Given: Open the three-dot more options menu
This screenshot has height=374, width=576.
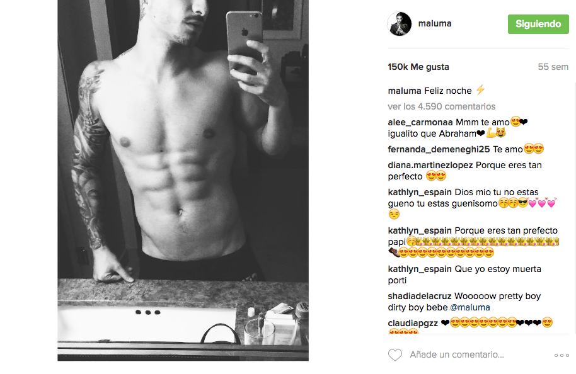Looking at the screenshot, I should pos(562,355).
